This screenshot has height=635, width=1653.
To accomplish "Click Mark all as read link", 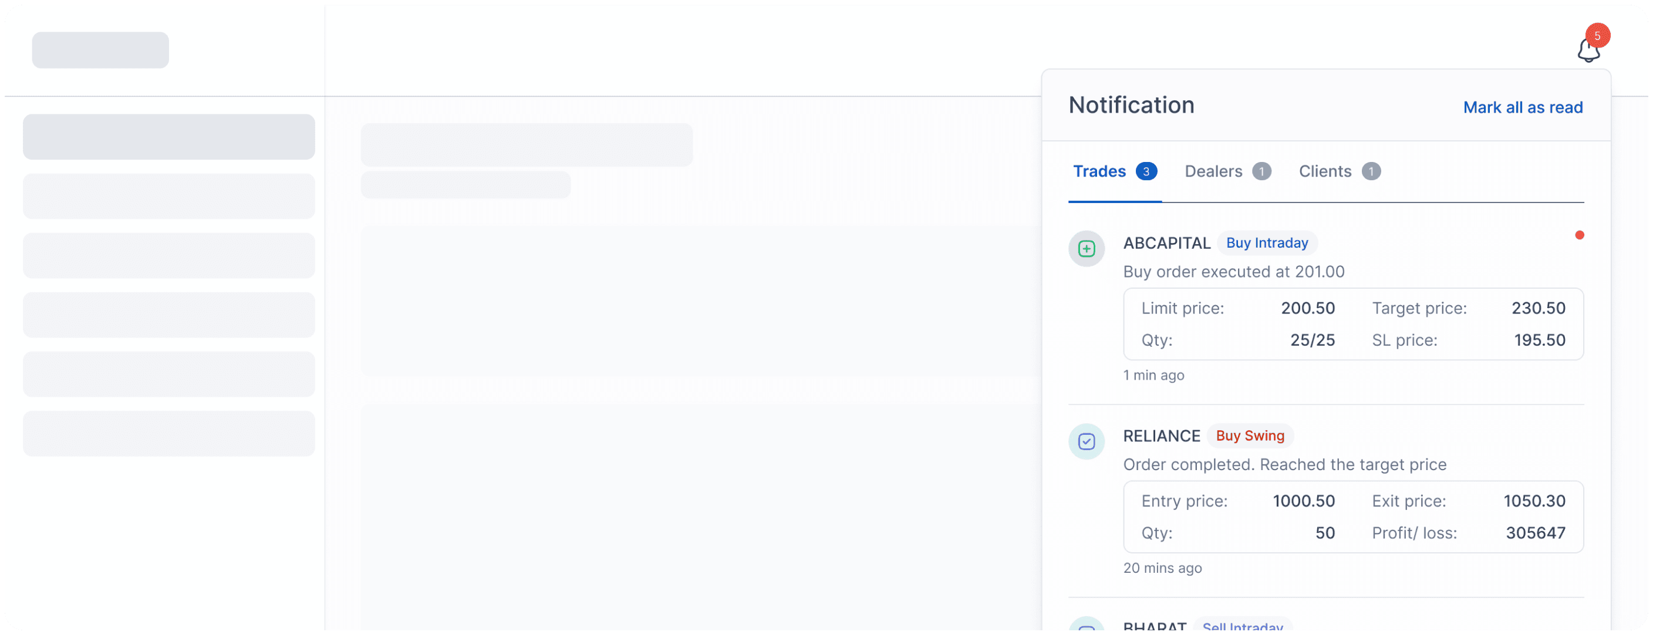I will (1522, 107).
